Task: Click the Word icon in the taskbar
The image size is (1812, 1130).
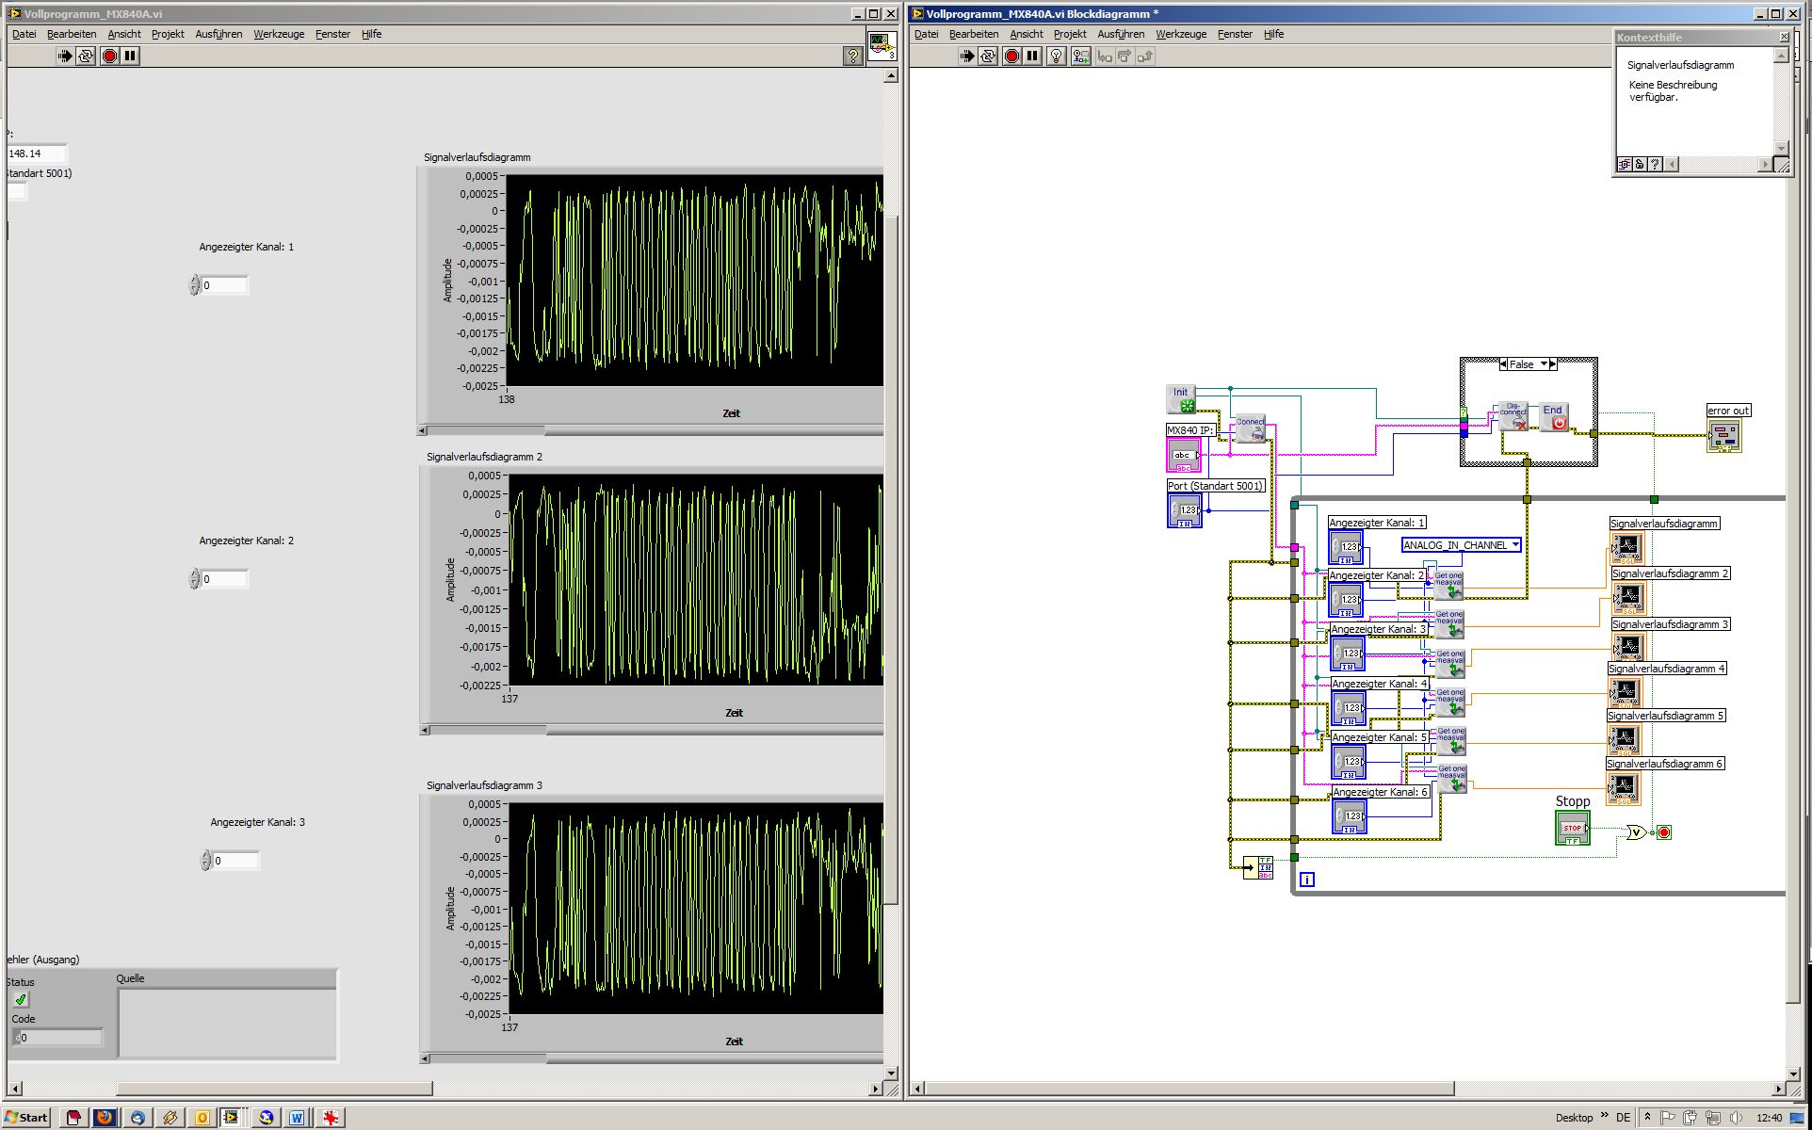Action: click(x=297, y=1118)
